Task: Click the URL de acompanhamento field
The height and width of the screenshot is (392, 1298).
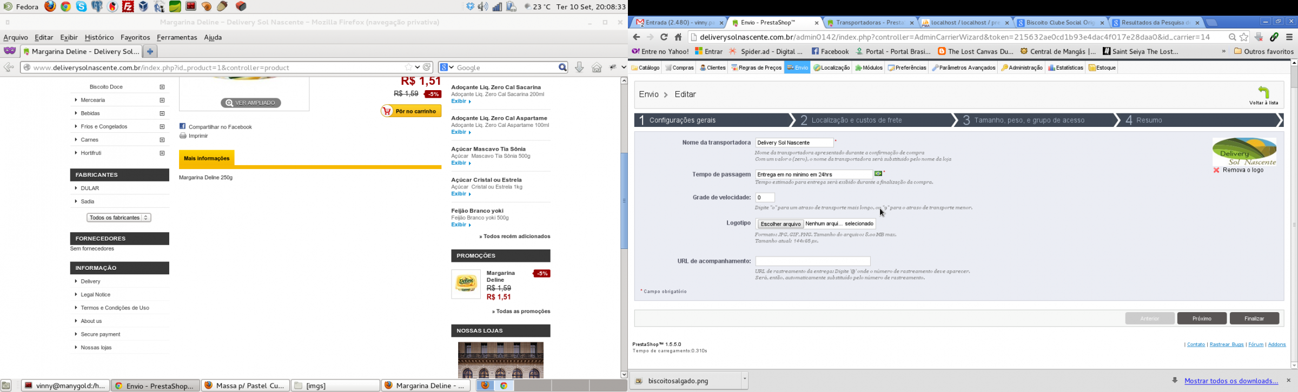Action: click(x=813, y=261)
